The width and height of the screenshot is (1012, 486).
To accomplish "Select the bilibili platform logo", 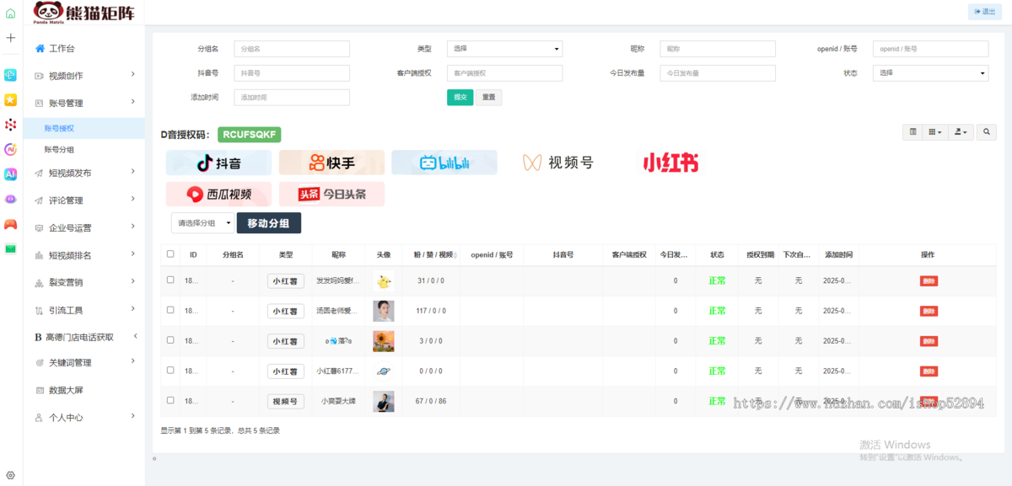I will 444,163.
